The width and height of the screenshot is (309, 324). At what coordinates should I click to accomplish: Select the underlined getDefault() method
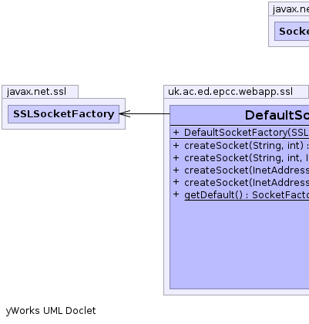point(247,195)
